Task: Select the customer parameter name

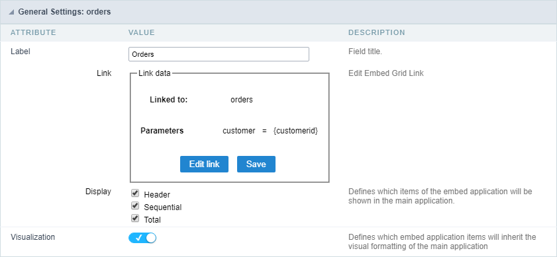Action: pyautogui.click(x=238, y=131)
